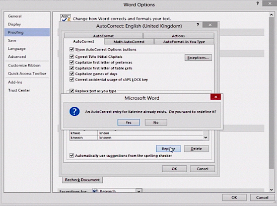The width and height of the screenshot is (277, 206).
Task: Uncheck Capitalize first letter of sentences
Action: [72, 62]
